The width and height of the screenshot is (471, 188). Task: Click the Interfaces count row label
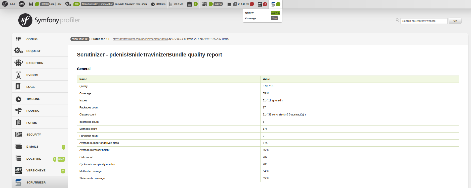point(89,122)
